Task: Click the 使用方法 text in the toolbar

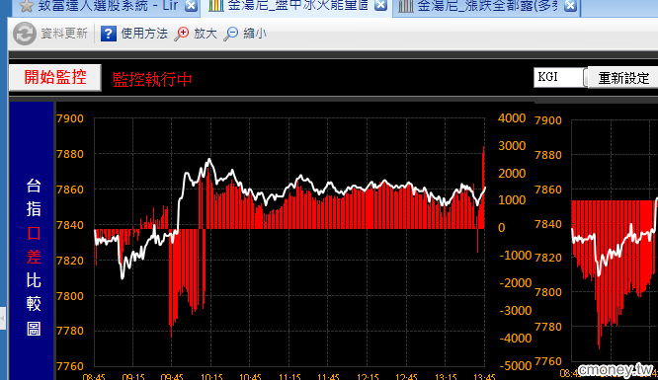Action: (144, 34)
